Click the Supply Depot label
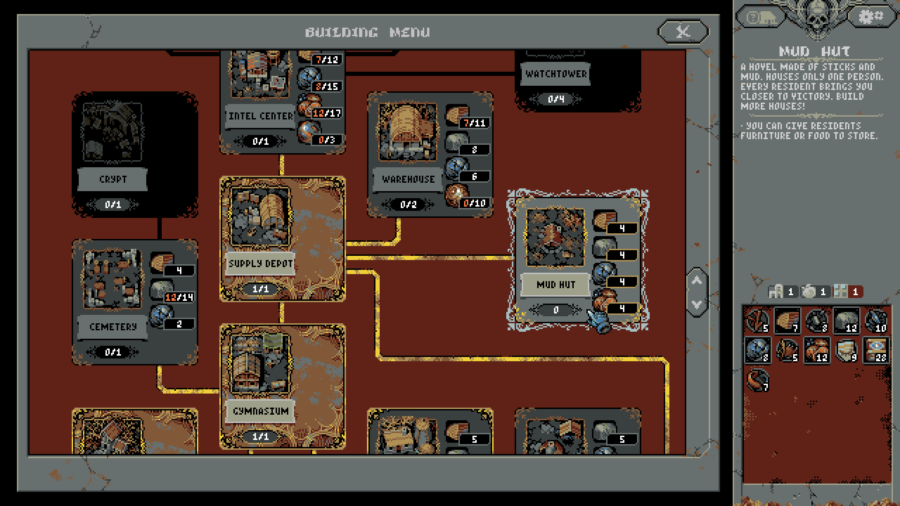 (260, 264)
